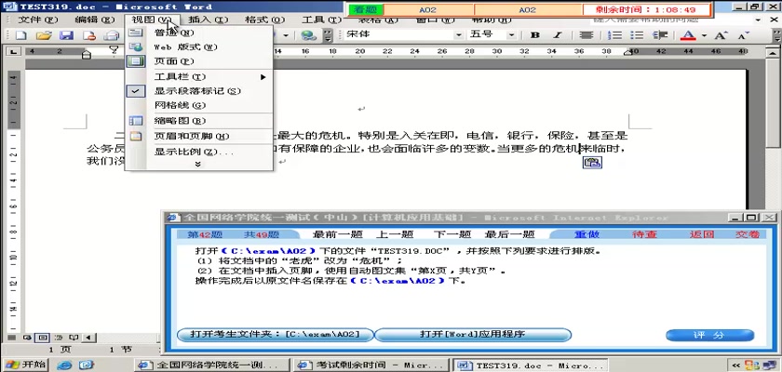
Task: Switch to web layout view button at bottom
Action: (26, 338)
